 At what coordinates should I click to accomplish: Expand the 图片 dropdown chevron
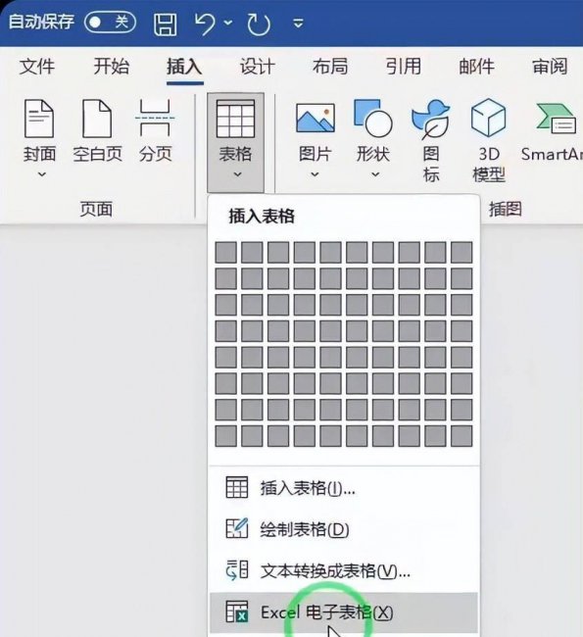point(315,174)
